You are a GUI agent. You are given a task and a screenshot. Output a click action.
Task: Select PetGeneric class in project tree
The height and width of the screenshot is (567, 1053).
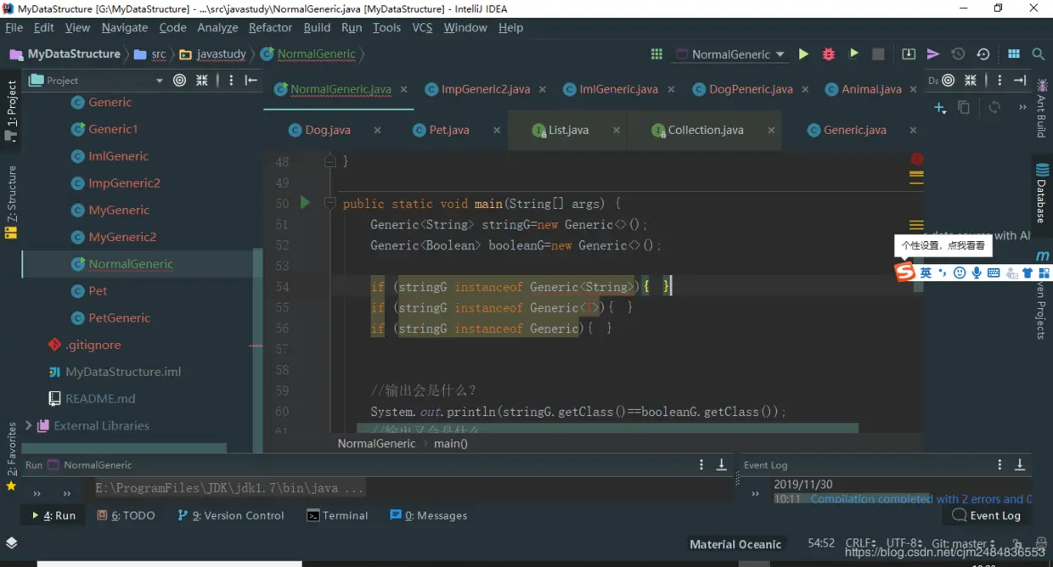coord(119,317)
